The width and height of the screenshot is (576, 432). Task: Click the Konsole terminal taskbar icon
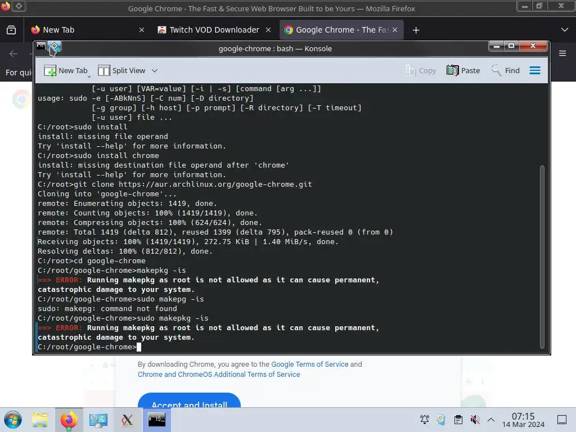(156, 419)
